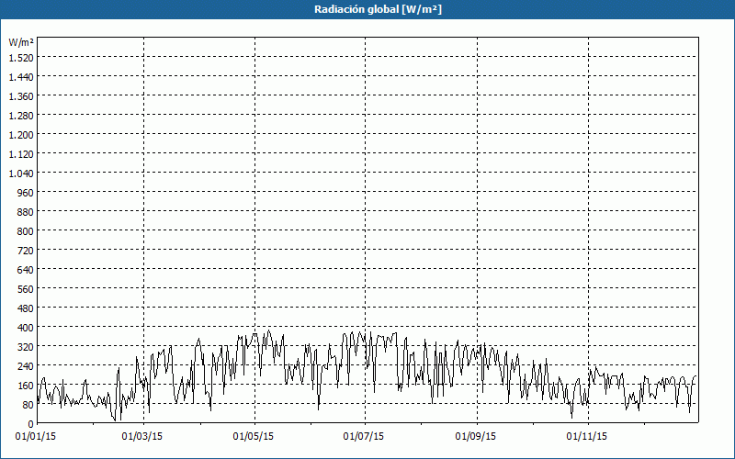This screenshot has height=459, width=735.
Task: Click the 640 y-axis label
Action: (26, 270)
